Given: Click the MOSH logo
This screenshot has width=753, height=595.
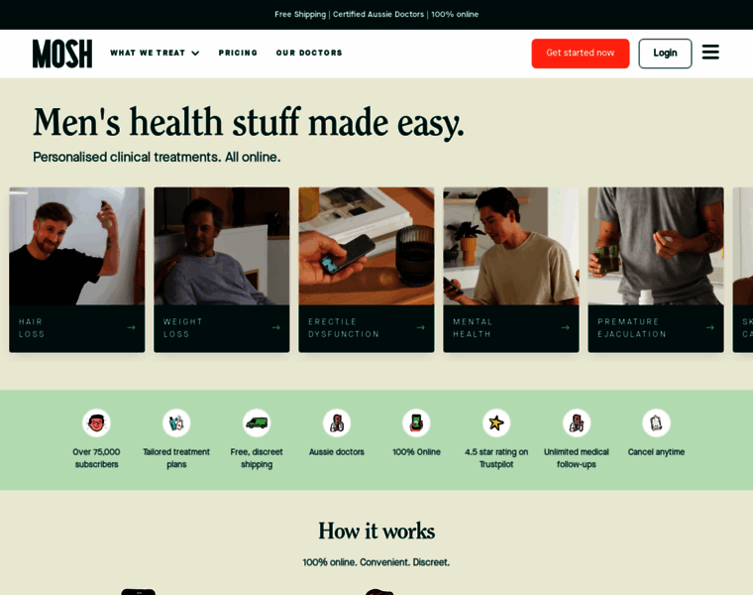Looking at the screenshot, I should click(62, 54).
